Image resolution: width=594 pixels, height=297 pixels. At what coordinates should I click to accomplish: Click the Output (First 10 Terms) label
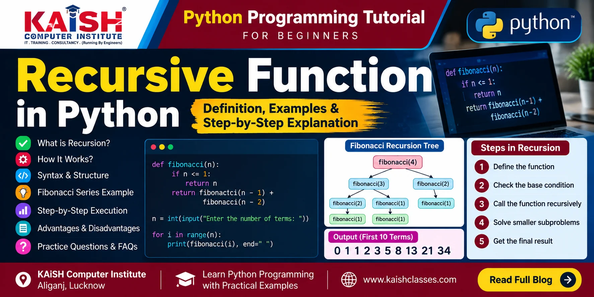point(373,237)
